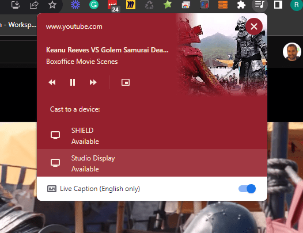The height and width of the screenshot is (233, 303).
Task: Click the Keanu Reeves VS Golem video title
Action: point(107,50)
